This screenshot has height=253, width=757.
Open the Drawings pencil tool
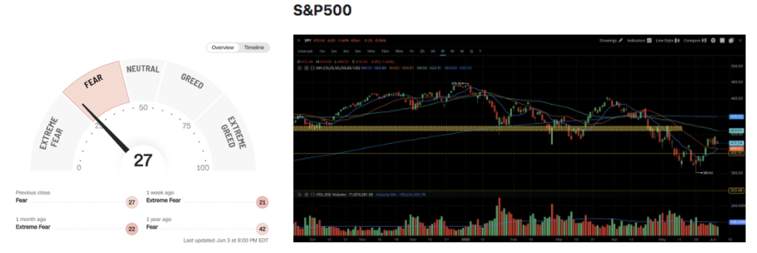coord(620,40)
